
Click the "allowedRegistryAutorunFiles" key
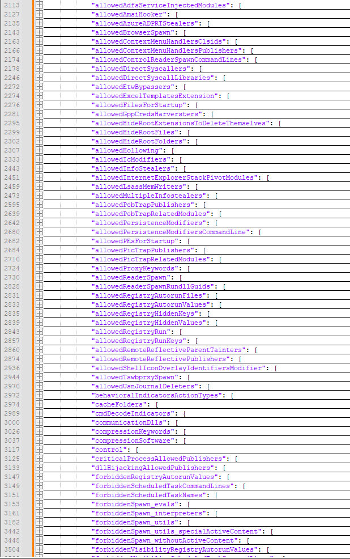pos(152,295)
